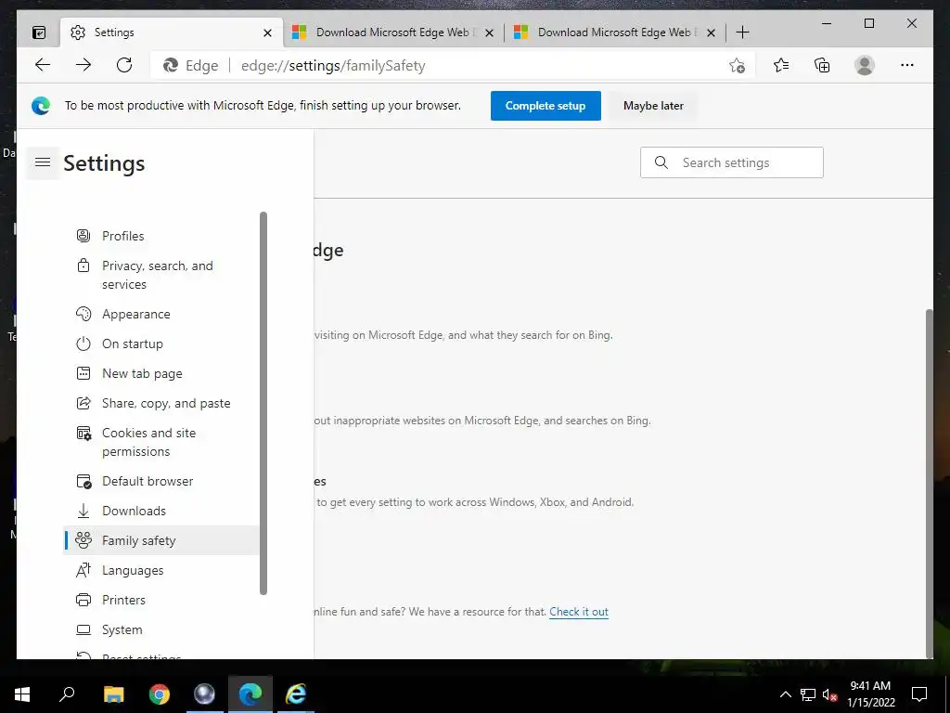Open Default browser settings
The height and width of the screenshot is (713, 950).
tap(161, 482)
